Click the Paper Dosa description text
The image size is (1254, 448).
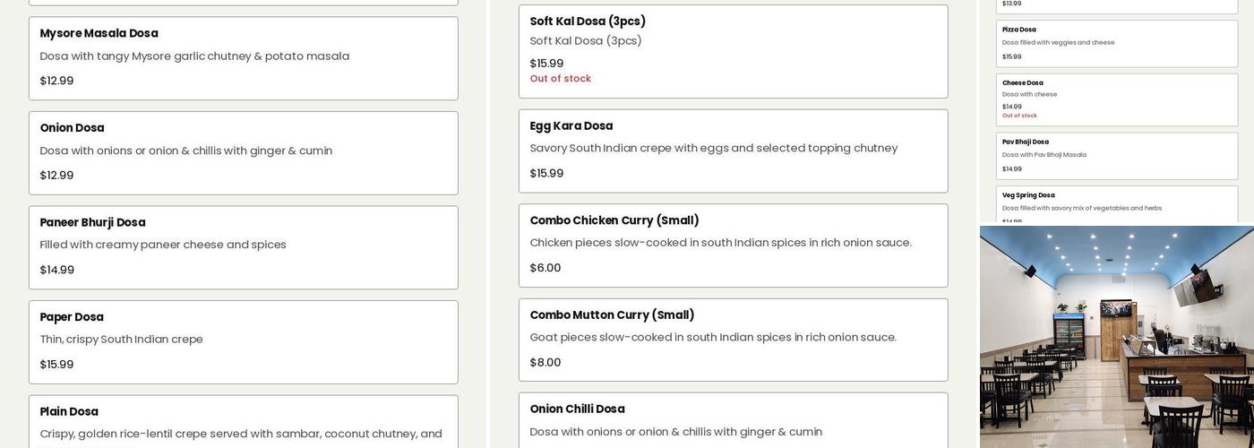[121, 340]
